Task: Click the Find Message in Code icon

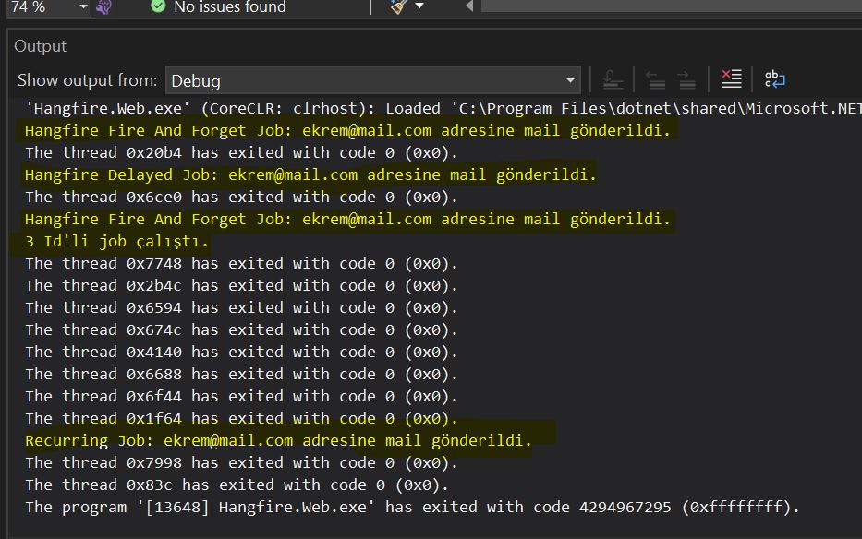Action: pos(613,79)
